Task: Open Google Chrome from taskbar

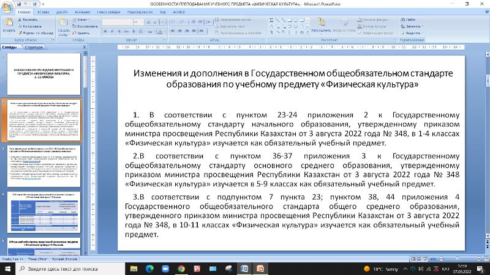Action: [181, 268]
